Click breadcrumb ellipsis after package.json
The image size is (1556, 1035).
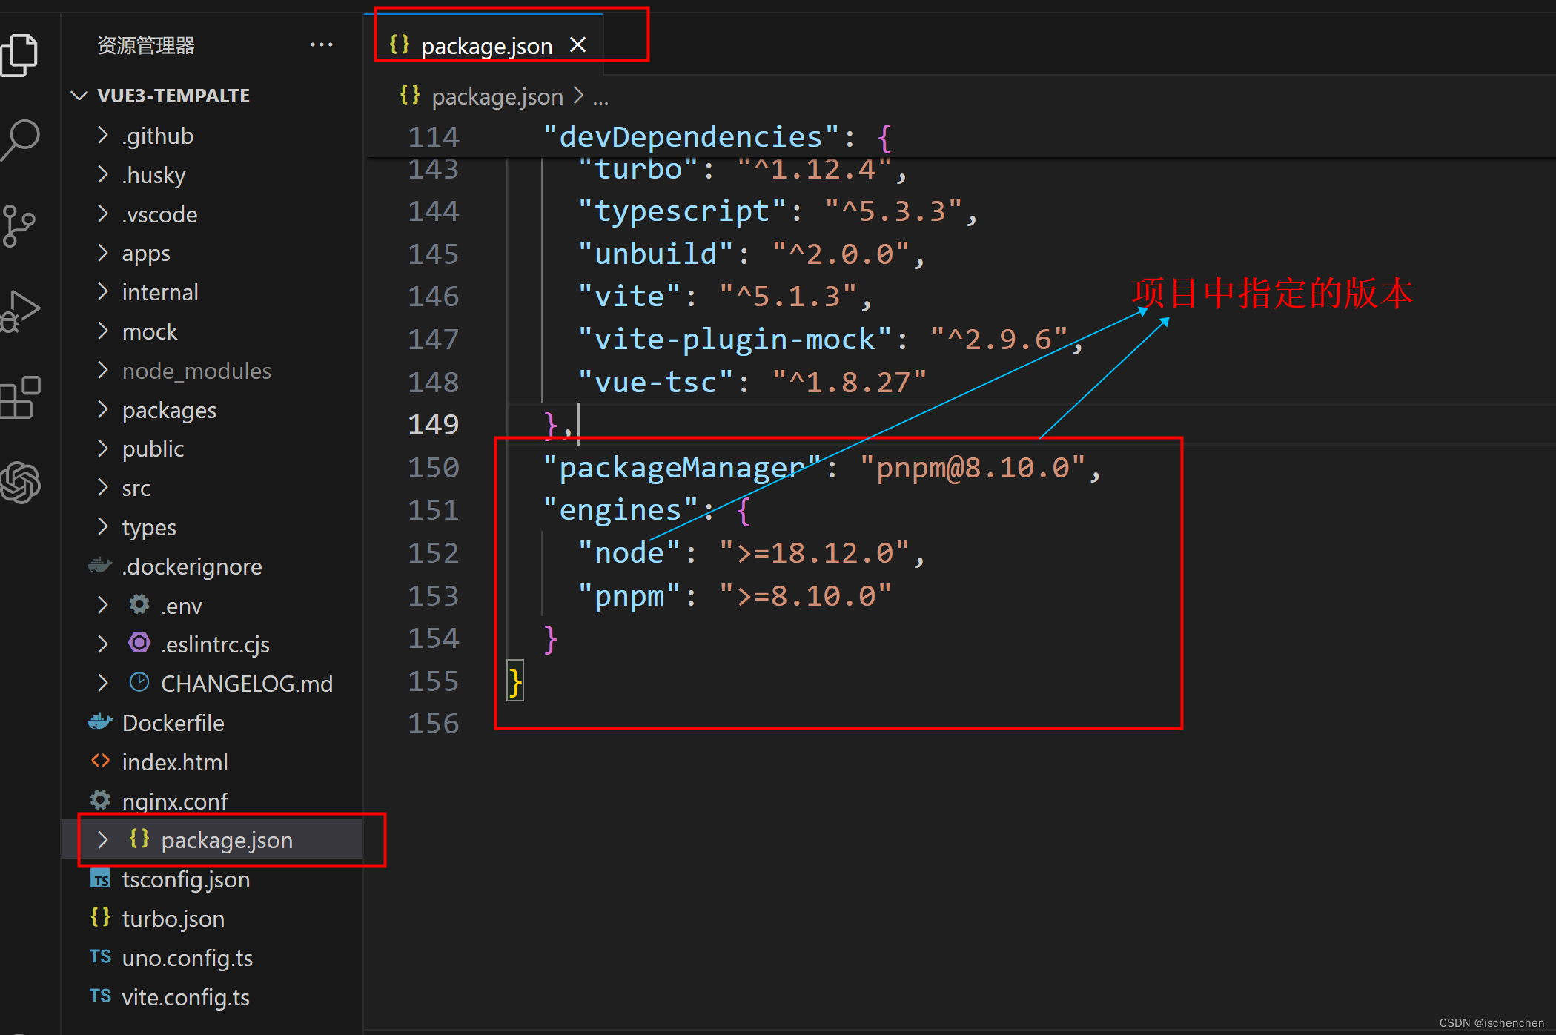[x=600, y=97]
